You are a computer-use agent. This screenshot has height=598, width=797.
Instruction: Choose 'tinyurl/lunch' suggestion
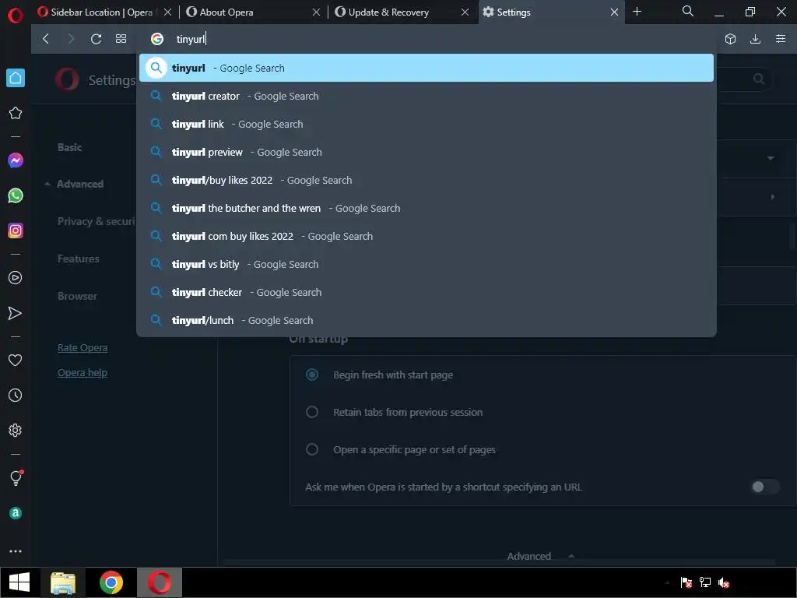click(x=427, y=320)
